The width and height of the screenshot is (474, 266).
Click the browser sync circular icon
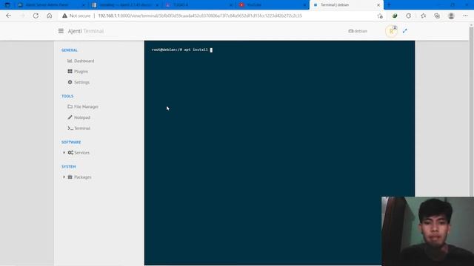[408, 16]
